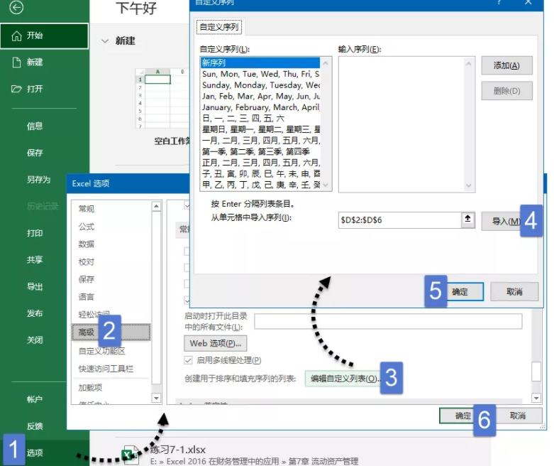Select the 甲, 乙, 丙, 丁 list entry
This screenshot has width=554, height=466.
(x=260, y=185)
